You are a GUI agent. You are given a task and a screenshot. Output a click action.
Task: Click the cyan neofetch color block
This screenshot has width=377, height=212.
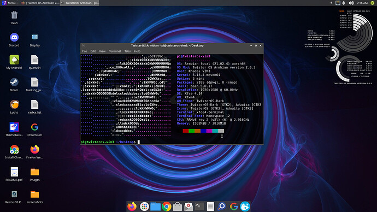pos(215,131)
